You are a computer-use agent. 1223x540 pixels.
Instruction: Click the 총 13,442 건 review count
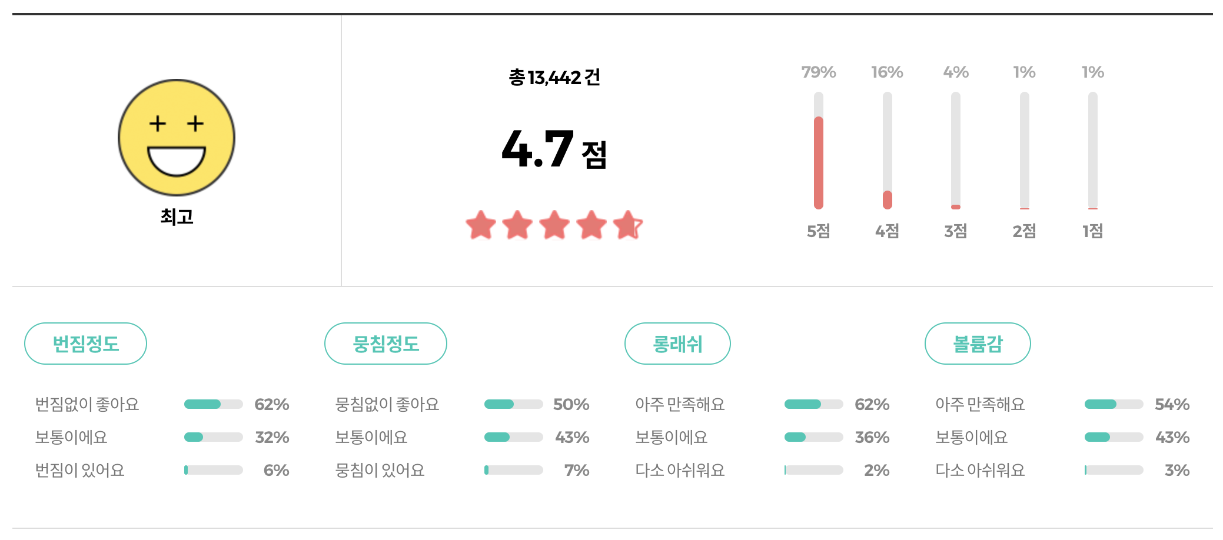[553, 76]
